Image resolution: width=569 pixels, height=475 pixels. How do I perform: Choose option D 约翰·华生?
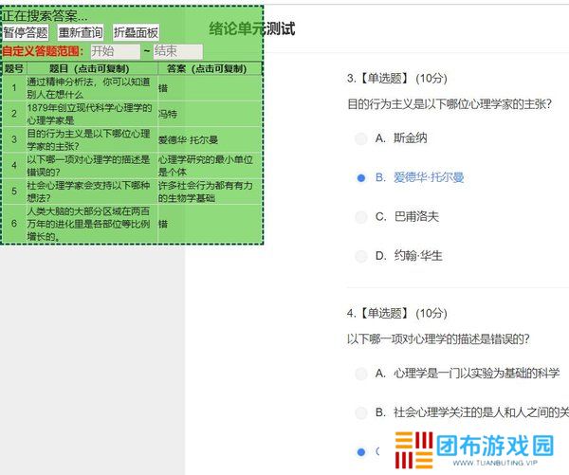point(361,256)
